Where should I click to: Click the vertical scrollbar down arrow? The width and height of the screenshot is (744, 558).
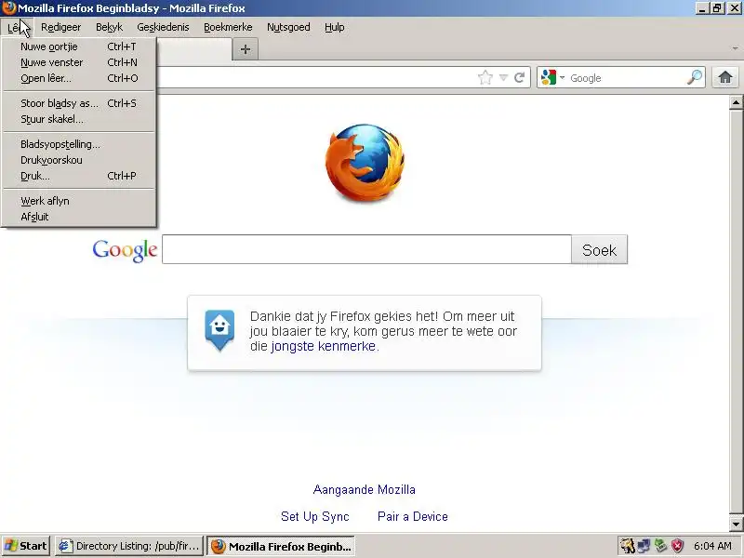pos(736,525)
